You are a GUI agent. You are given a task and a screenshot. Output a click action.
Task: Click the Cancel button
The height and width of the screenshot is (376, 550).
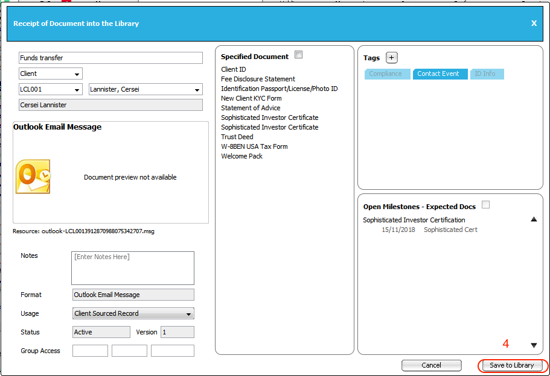pos(431,365)
